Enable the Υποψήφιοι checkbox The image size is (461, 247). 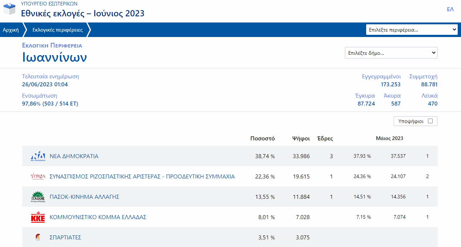[x=430, y=121]
